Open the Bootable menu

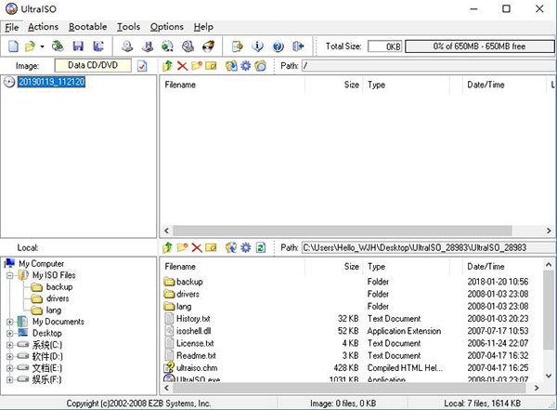[x=87, y=27]
